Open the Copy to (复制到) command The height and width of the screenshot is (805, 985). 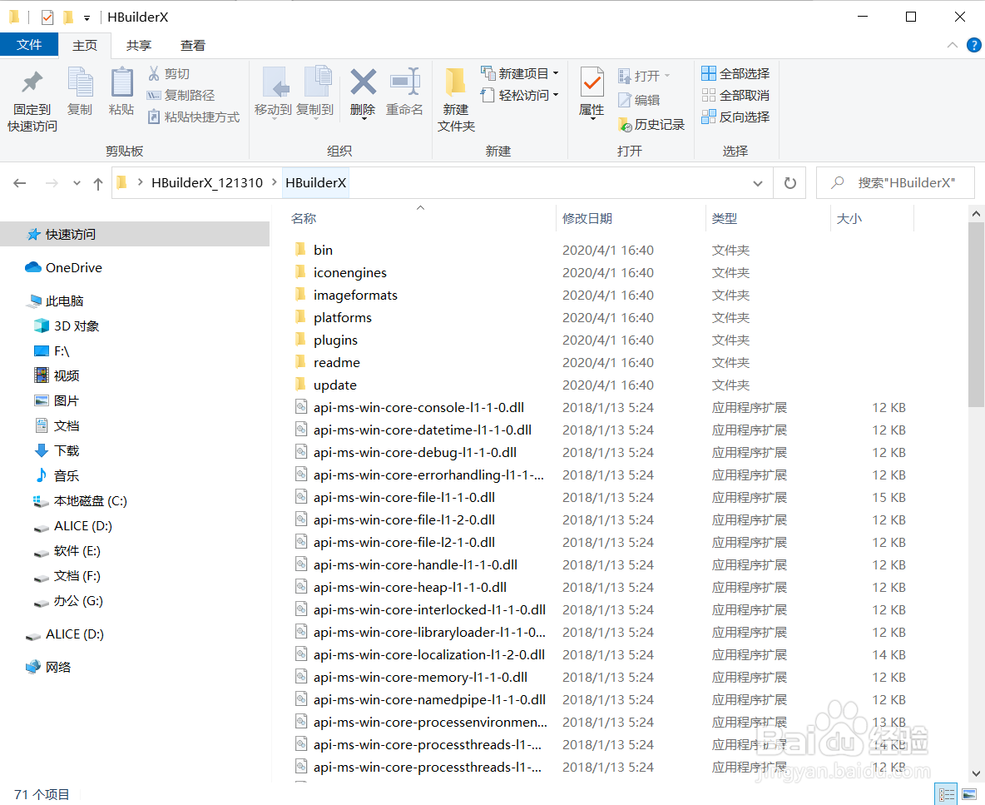(x=315, y=93)
